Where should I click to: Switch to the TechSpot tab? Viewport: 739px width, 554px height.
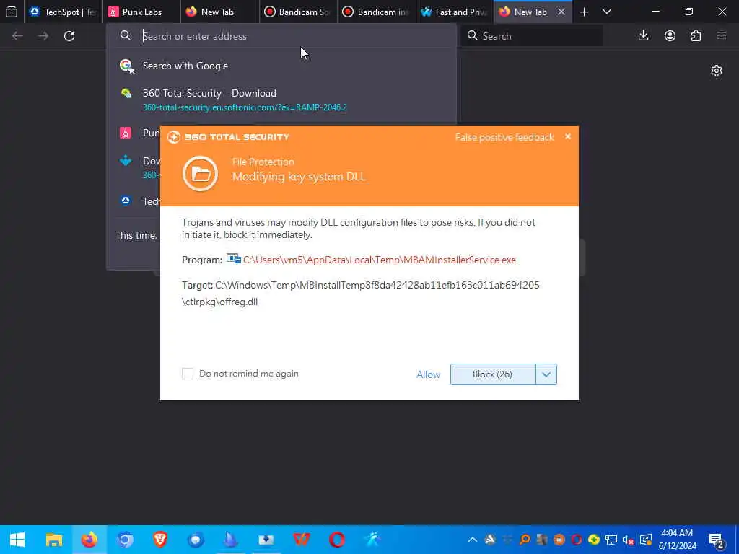[x=64, y=12]
